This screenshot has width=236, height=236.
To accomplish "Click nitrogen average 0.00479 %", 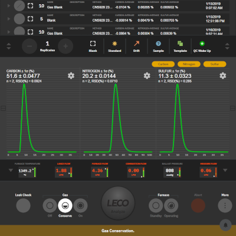I will click(x=146, y=21).
